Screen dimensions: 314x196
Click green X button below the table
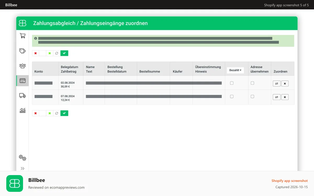50,113
